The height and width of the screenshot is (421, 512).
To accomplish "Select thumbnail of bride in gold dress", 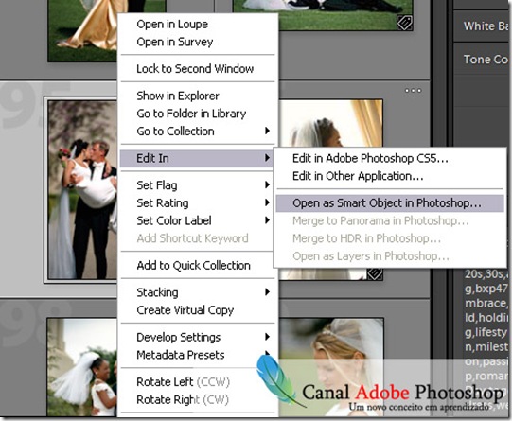I will pos(82,30).
